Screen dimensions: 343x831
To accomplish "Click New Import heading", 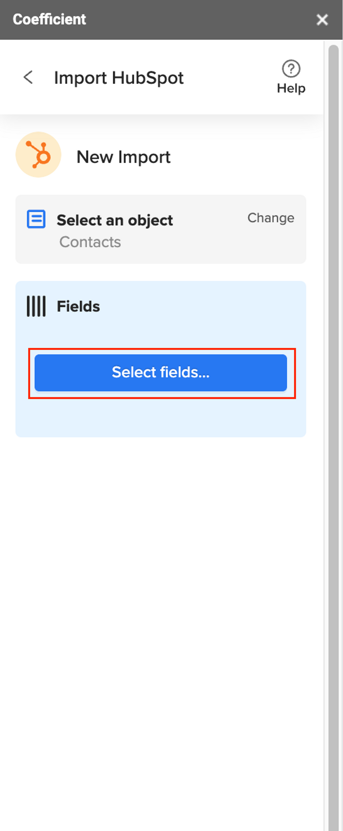I will pos(124,157).
